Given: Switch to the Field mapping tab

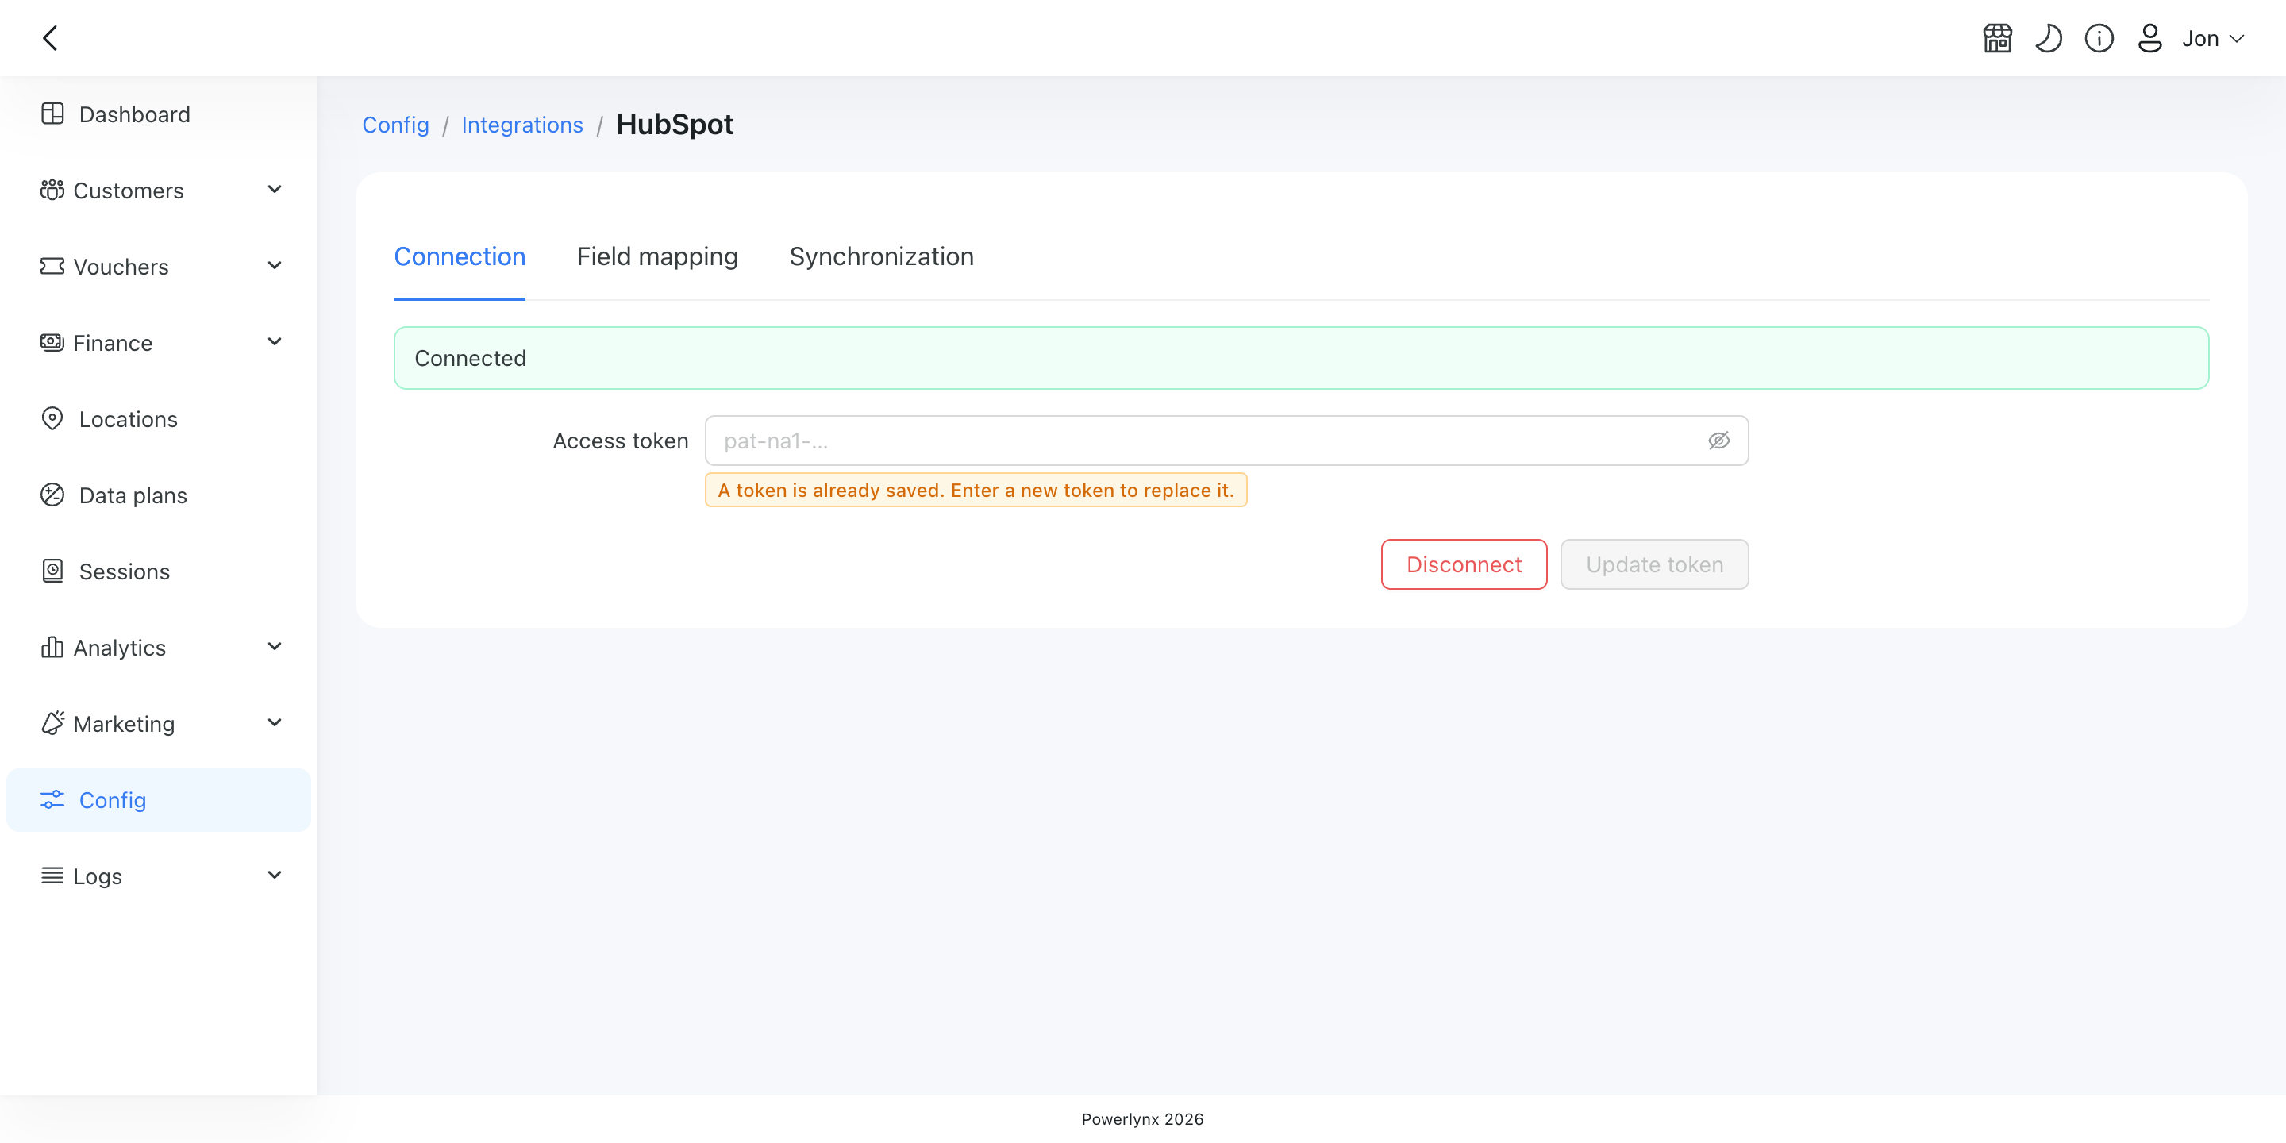Looking at the screenshot, I should pyautogui.click(x=657, y=256).
